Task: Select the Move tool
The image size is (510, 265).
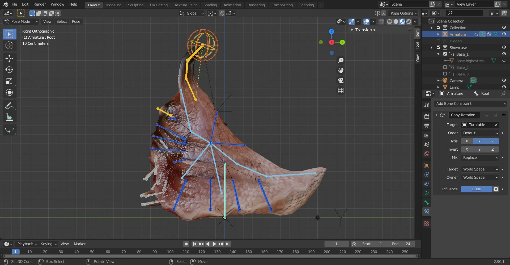Action: tap(9, 58)
